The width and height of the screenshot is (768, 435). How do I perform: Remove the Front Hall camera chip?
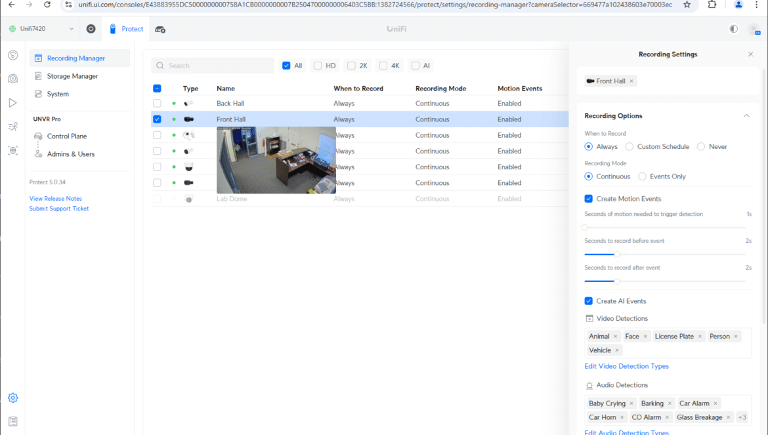coord(631,81)
